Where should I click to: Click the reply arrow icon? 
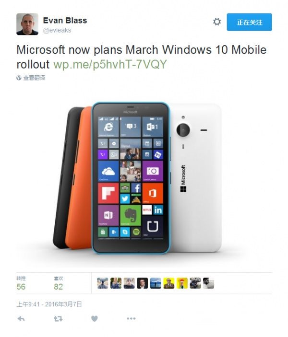[21, 319]
